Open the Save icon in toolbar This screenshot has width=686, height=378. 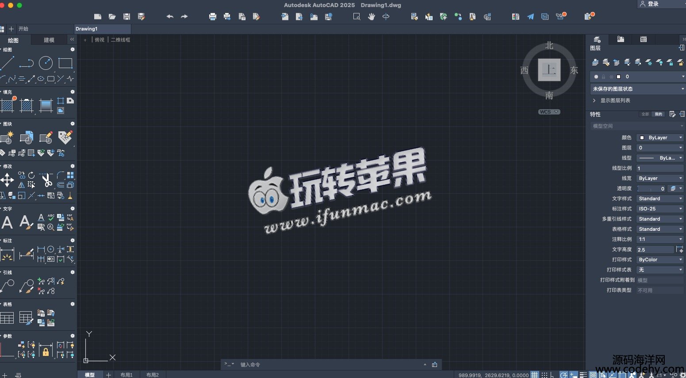[x=126, y=17]
